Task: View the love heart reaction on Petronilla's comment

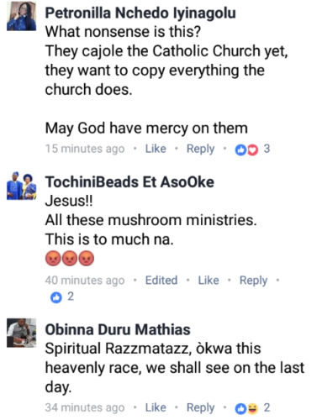Action: click(x=252, y=150)
